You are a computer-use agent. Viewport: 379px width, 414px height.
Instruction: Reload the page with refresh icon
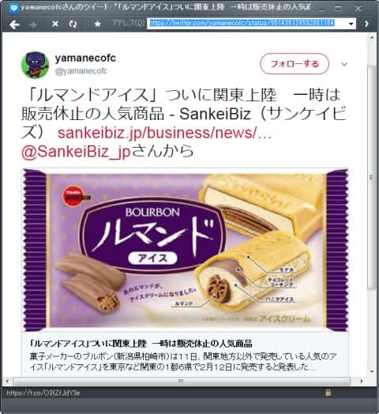pos(73,24)
